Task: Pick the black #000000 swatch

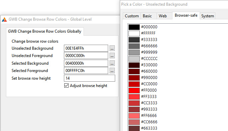Action: 134,27
